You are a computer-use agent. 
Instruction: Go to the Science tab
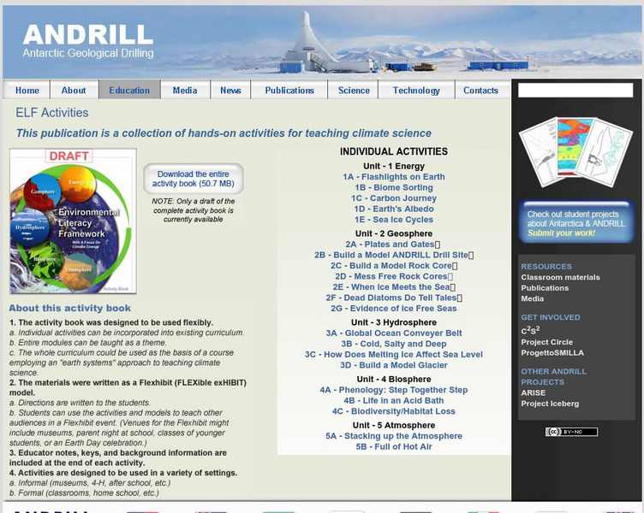point(354,91)
